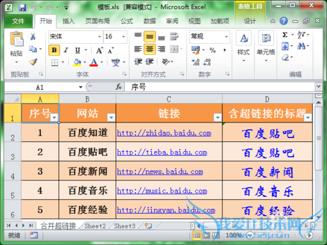Open the 单元格 cells button

pyautogui.click(x=266, y=46)
